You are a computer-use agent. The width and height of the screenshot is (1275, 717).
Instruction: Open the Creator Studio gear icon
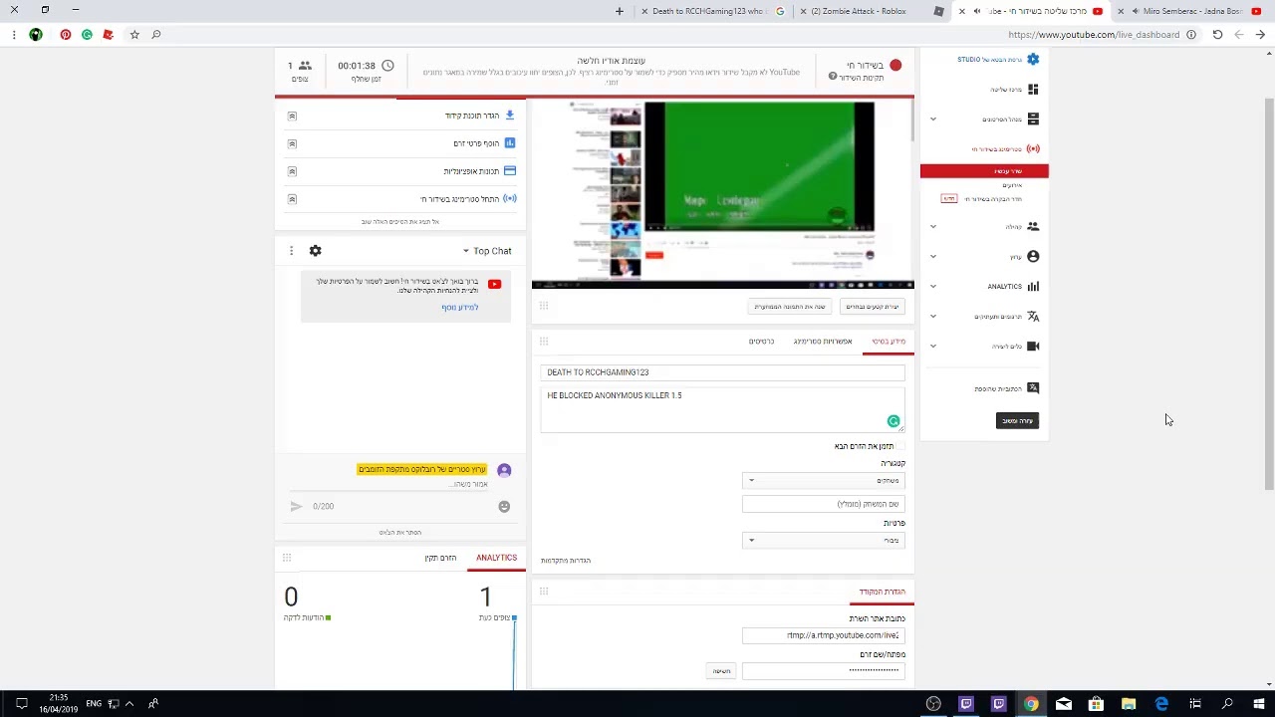pyautogui.click(x=1033, y=60)
